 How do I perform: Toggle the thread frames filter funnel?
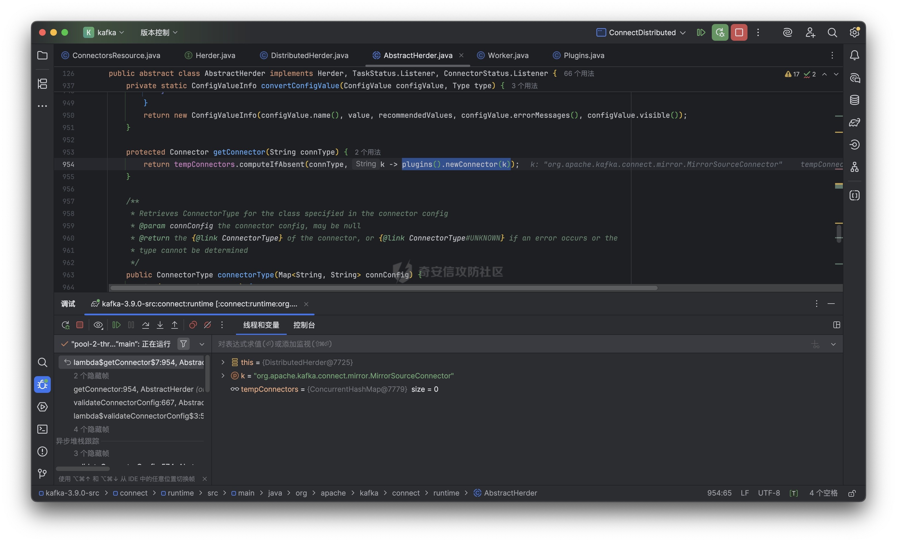[x=184, y=344]
